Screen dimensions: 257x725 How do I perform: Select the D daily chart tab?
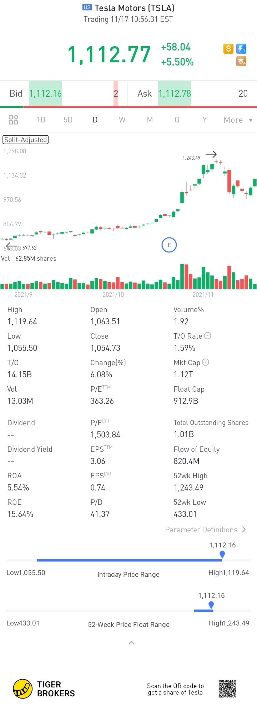[x=95, y=120]
